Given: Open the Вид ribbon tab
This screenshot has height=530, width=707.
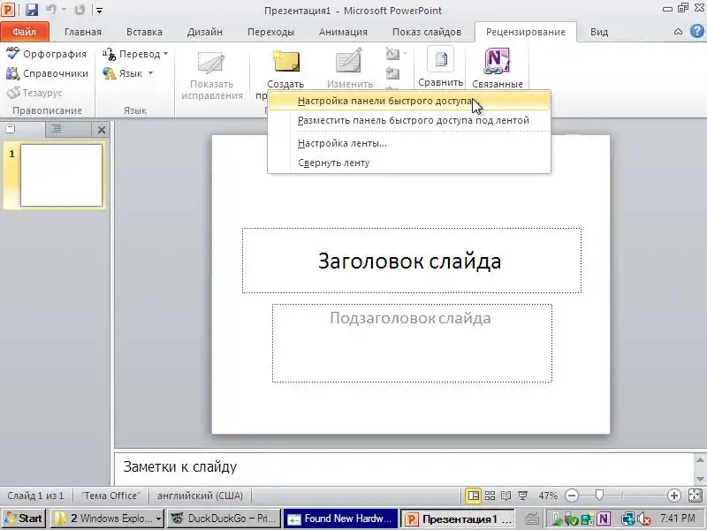Looking at the screenshot, I should tap(599, 32).
